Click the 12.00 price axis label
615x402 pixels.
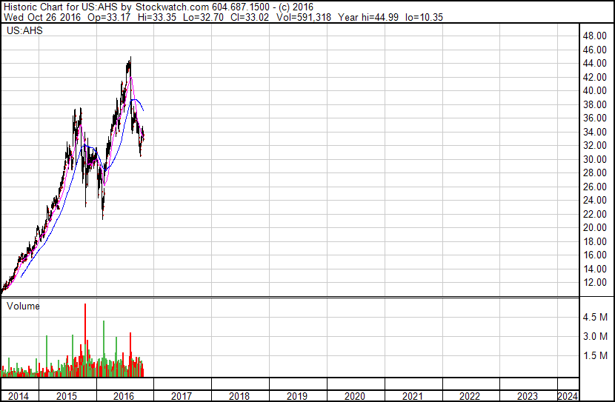(594, 283)
